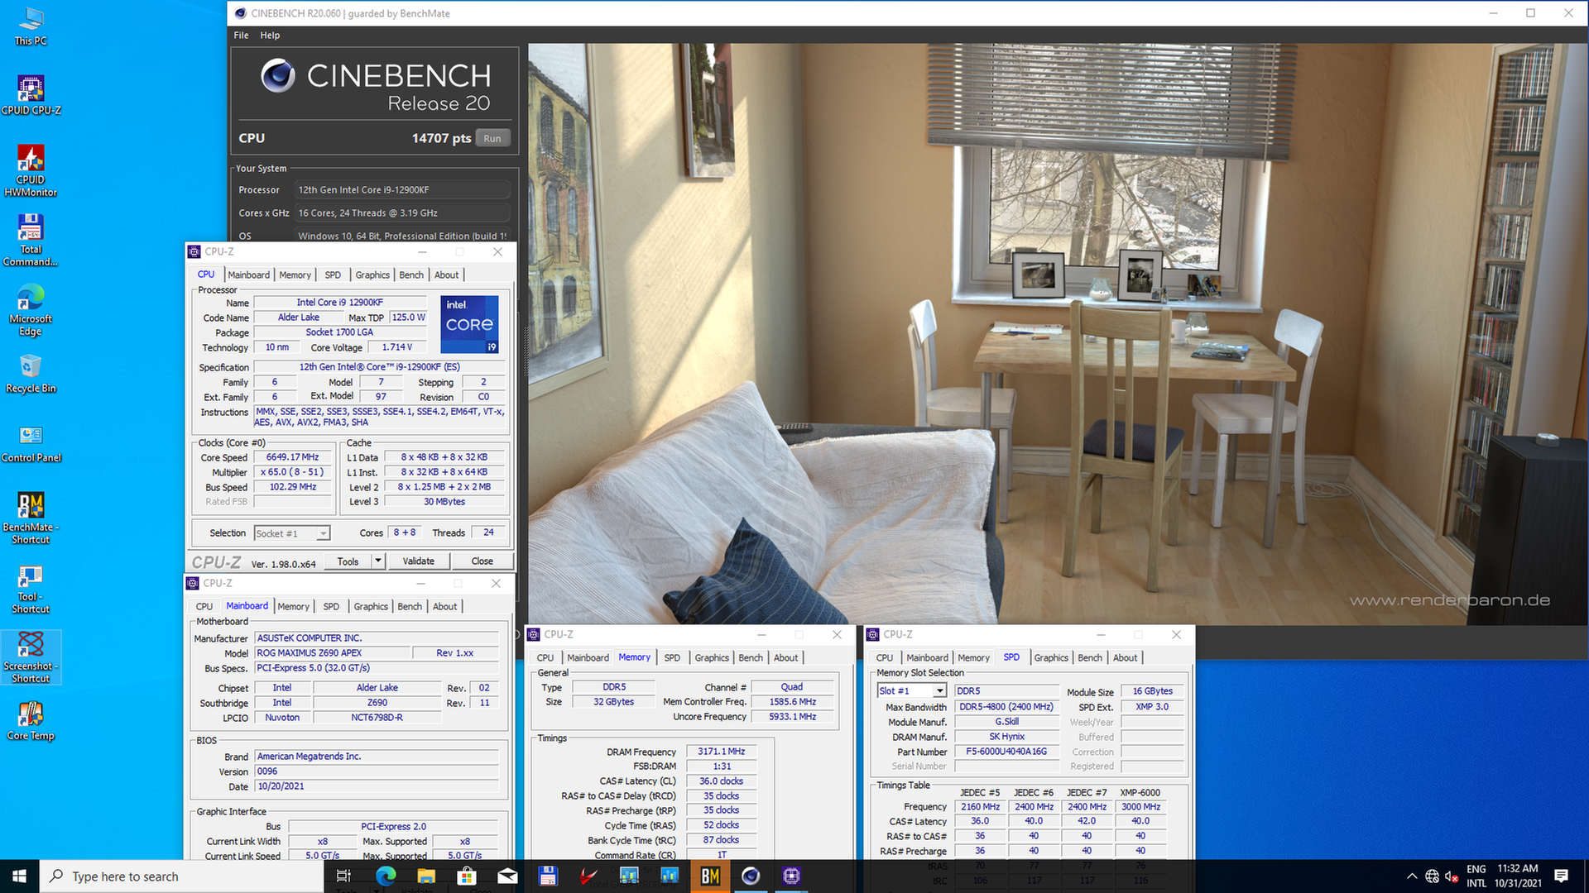Screen dimensions: 1589x893
Task: Click Close button in CPU-Z CPU window
Action: (x=482, y=561)
